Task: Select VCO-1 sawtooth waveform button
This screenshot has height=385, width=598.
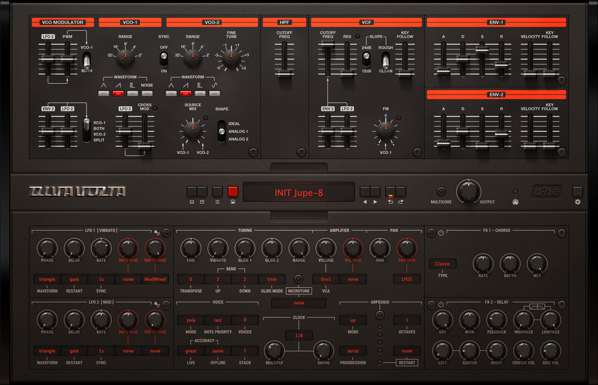Action: coord(118,93)
